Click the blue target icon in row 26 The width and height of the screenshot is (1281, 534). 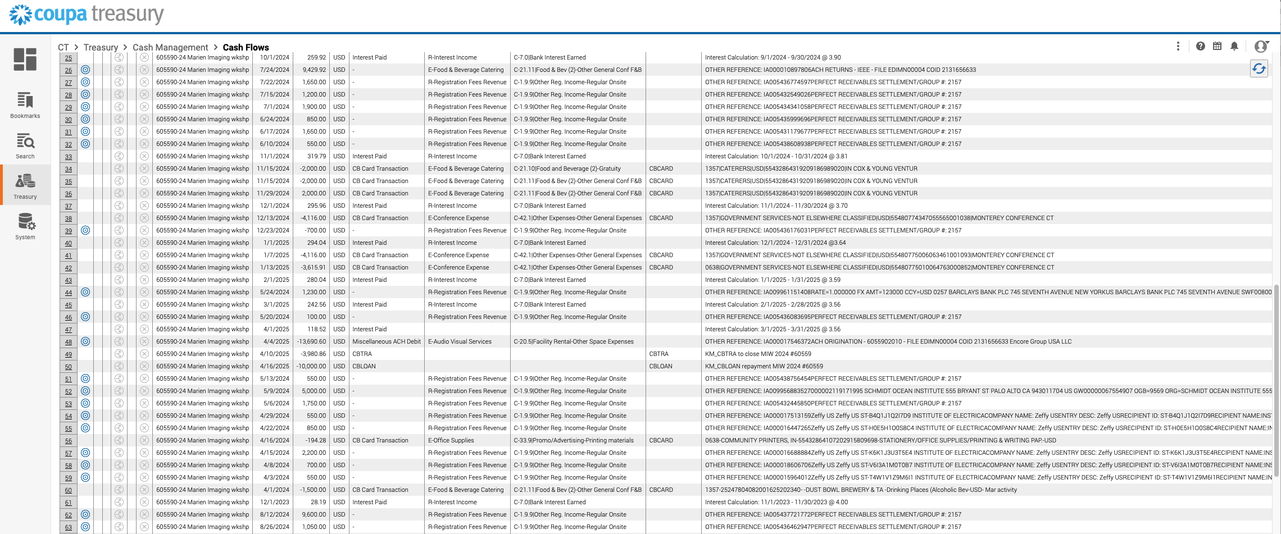pyautogui.click(x=85, y=70)
